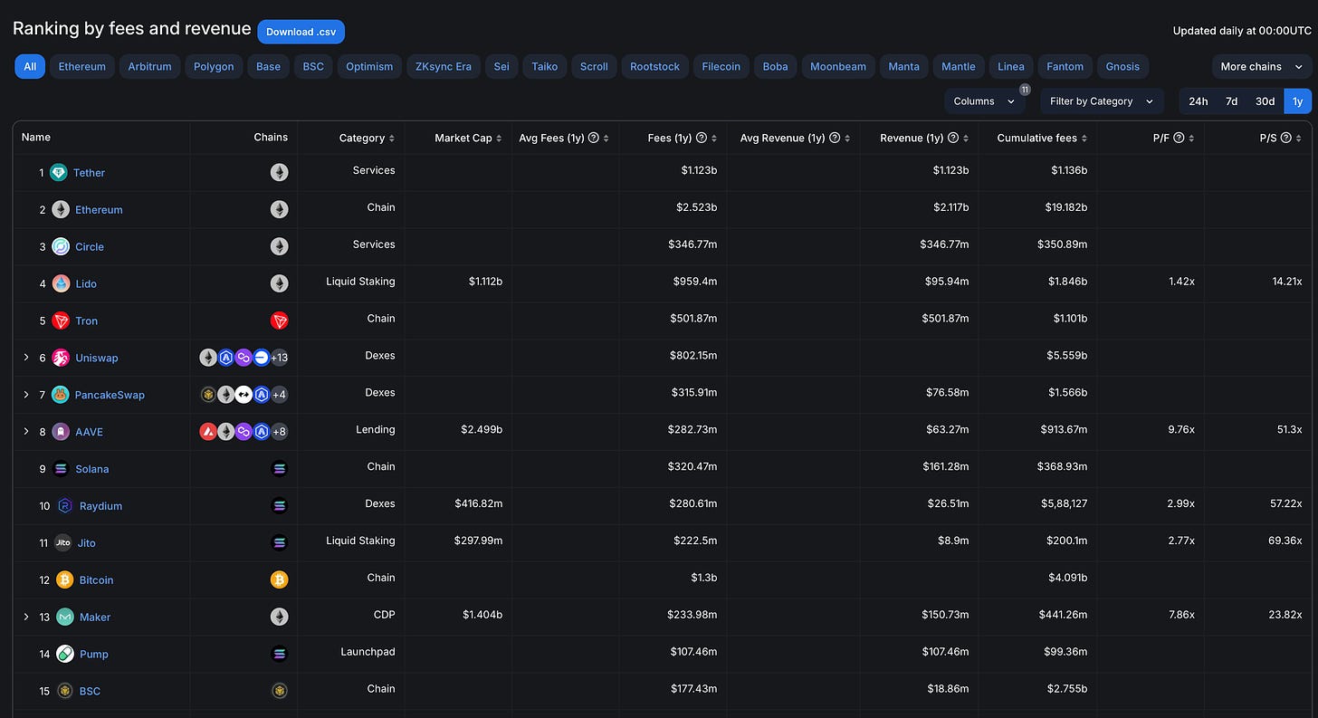Screen dimensions: 1318x718
Task: Click the Bitcoin chain icon in Chains column
Action: pos(279,579)
